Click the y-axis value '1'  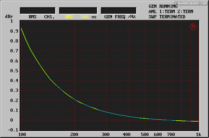coord(12,21)
